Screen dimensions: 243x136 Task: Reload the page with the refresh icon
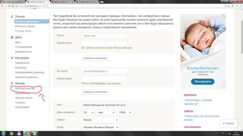pos(9,6)
